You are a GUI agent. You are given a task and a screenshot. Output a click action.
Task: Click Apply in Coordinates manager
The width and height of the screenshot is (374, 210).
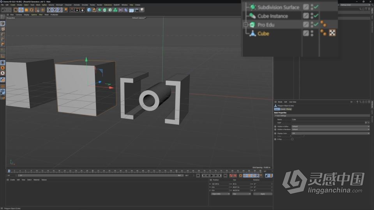point(263,194)
